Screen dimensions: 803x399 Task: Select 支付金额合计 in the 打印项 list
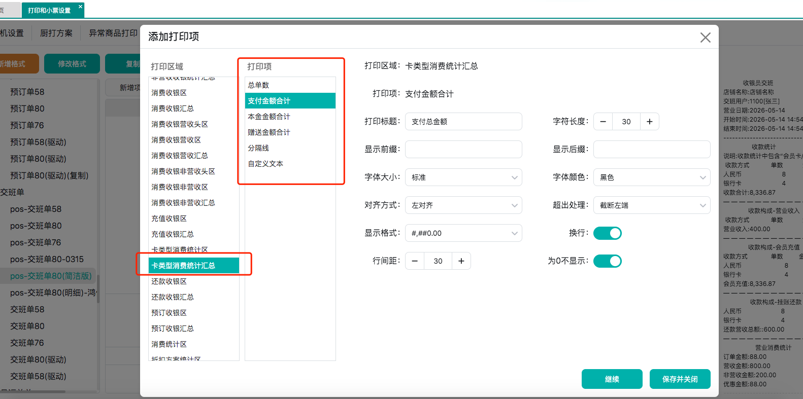coord(290,101)
